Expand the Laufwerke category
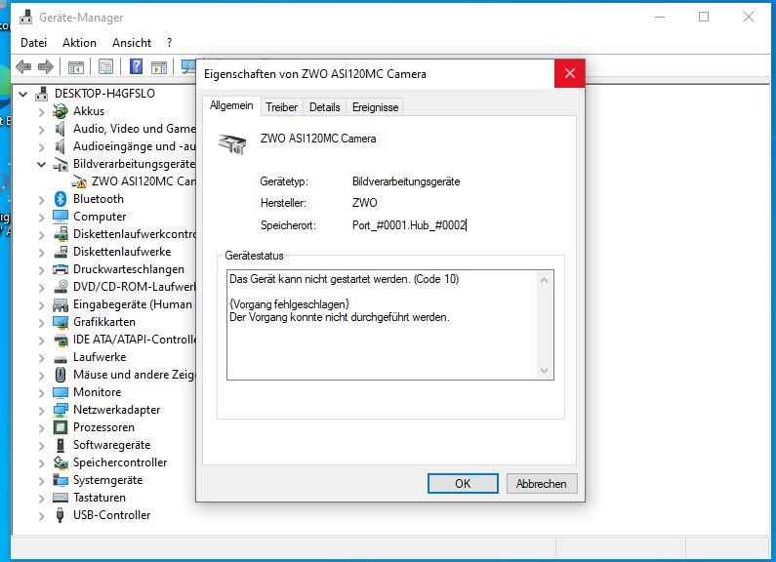 pyautogui.click(x=42, y=358)
